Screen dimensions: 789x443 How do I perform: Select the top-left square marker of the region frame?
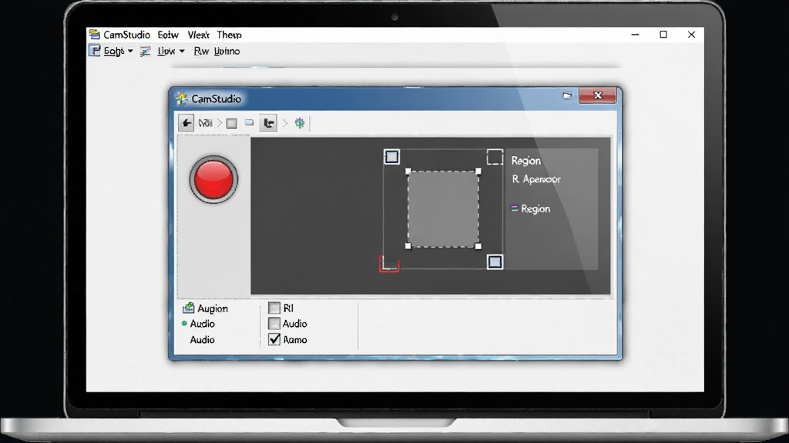[x=392, y=157]
